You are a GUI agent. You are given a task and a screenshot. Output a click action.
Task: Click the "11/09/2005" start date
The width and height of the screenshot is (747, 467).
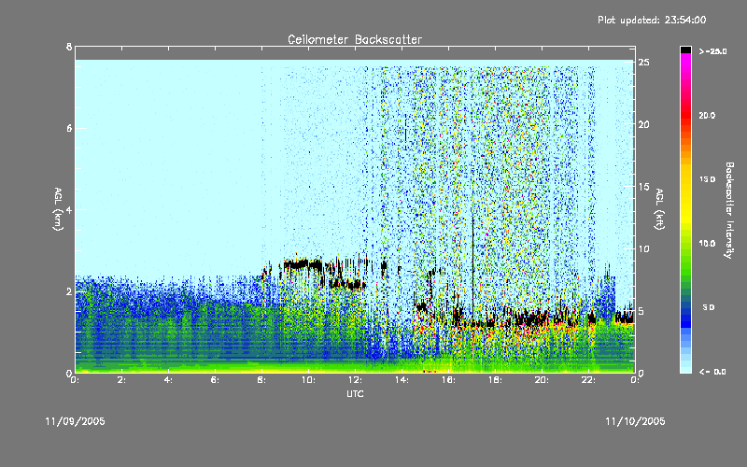tap(76, 421)
